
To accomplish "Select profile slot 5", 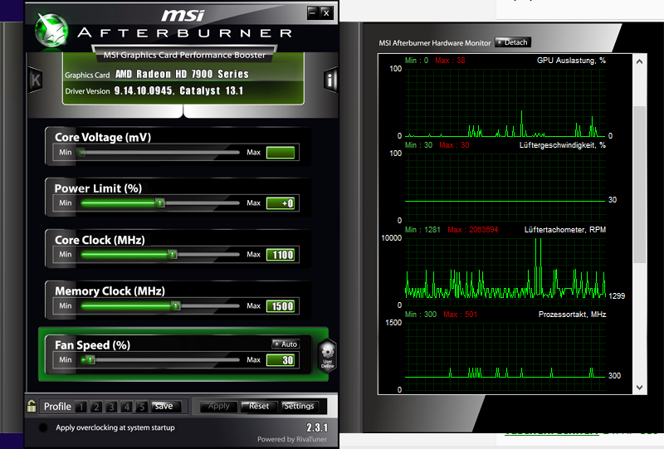I will click(142, 407).
